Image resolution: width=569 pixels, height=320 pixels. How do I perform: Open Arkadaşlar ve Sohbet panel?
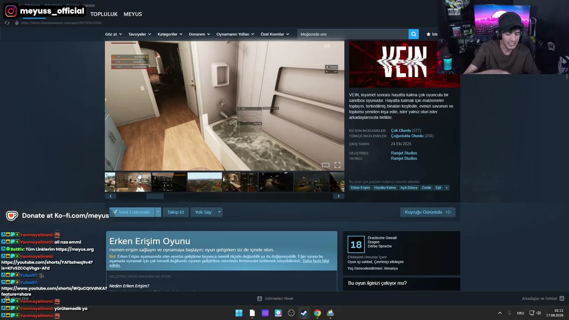540,299
